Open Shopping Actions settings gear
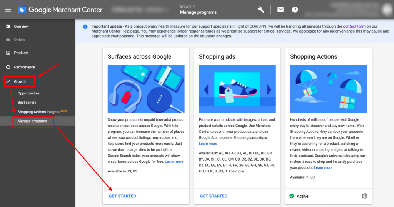The image size is (394, 207). pyautogui.click(x=365, y=196)
